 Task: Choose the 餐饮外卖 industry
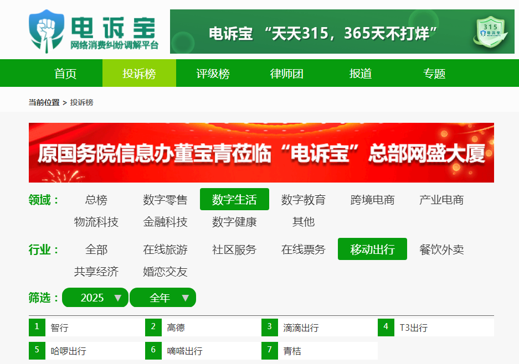441,249
